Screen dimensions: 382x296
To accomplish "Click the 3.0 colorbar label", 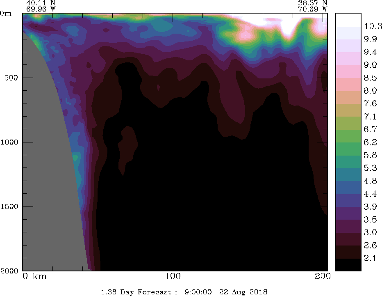I will 370,232.
